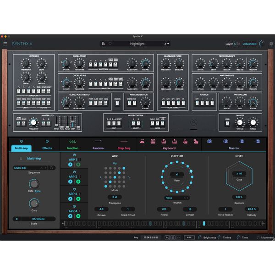
Task: Click the Multi-Arp lock icon
Action: pyautogui.click(x=21, y=159)
